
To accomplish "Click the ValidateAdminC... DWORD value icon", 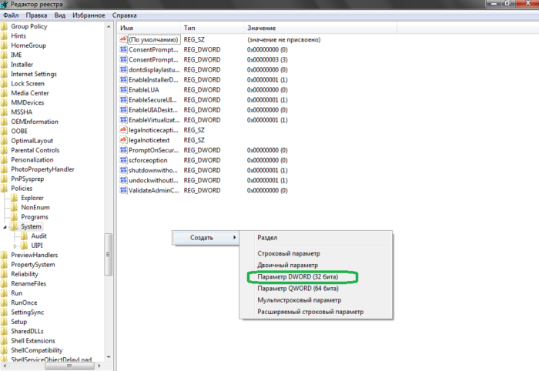I will 123,190.
